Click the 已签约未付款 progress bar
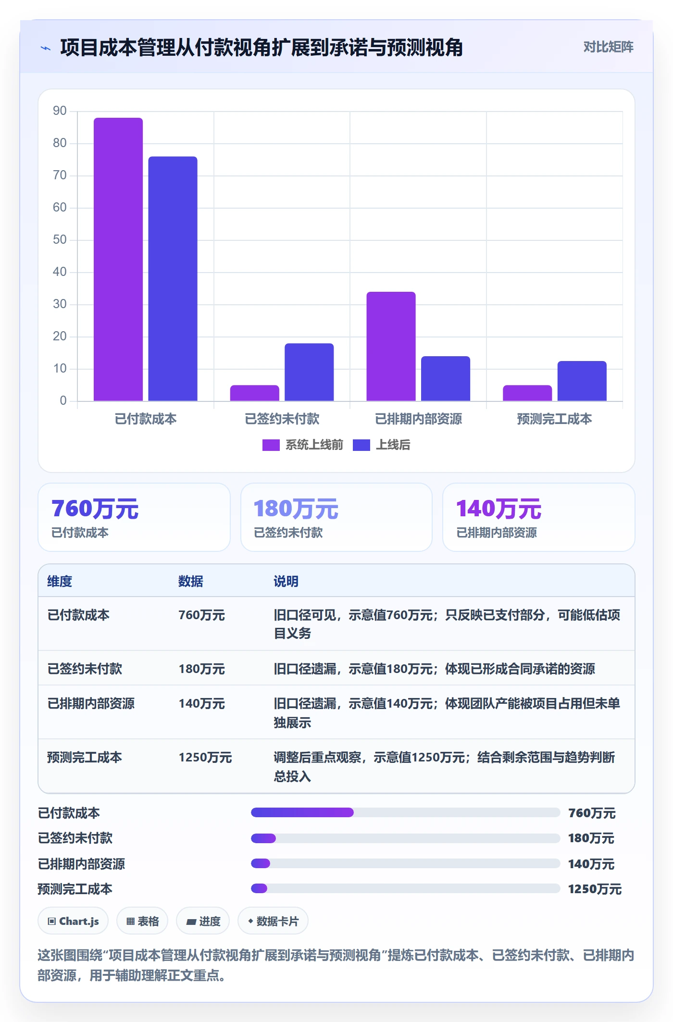673x1022 pixels. (406, 838)
